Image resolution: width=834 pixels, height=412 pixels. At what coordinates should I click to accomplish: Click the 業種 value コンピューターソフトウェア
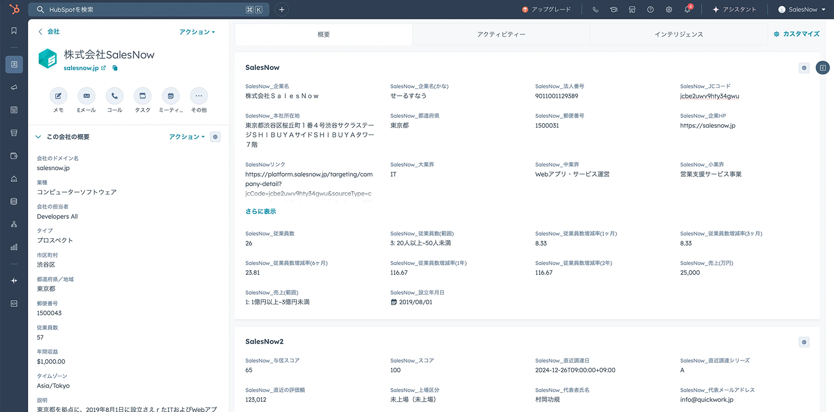tap(76, 192)
